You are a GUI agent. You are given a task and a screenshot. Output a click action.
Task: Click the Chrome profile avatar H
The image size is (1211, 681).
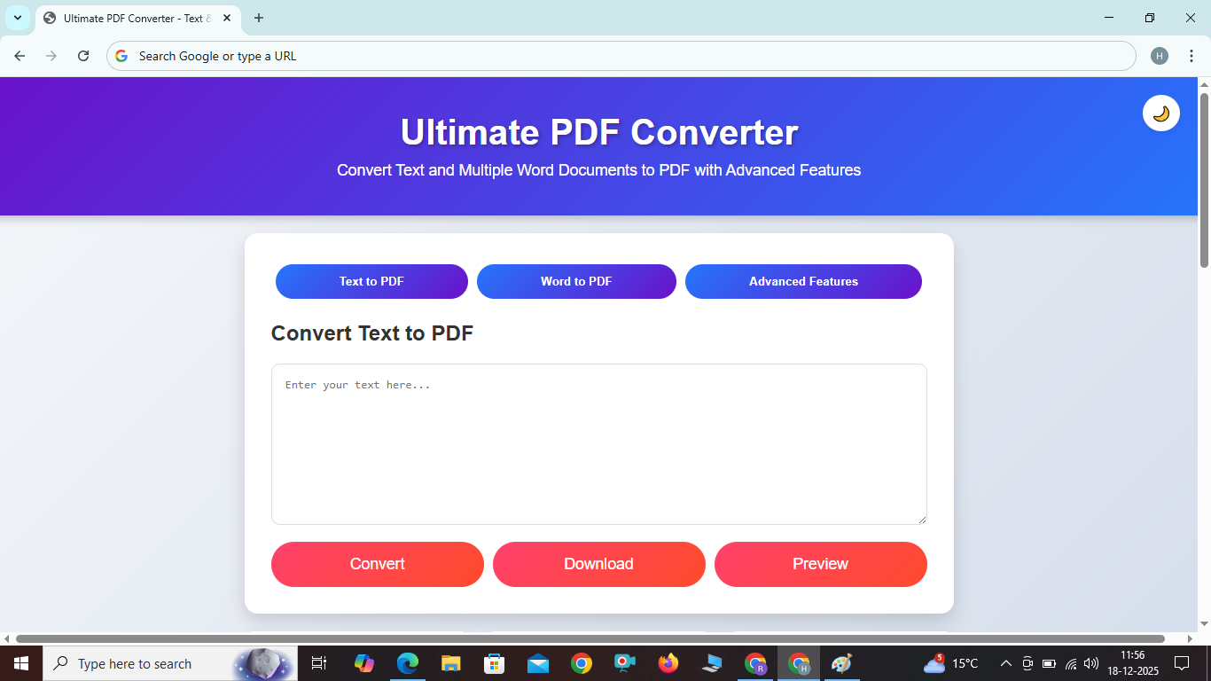1160,55
